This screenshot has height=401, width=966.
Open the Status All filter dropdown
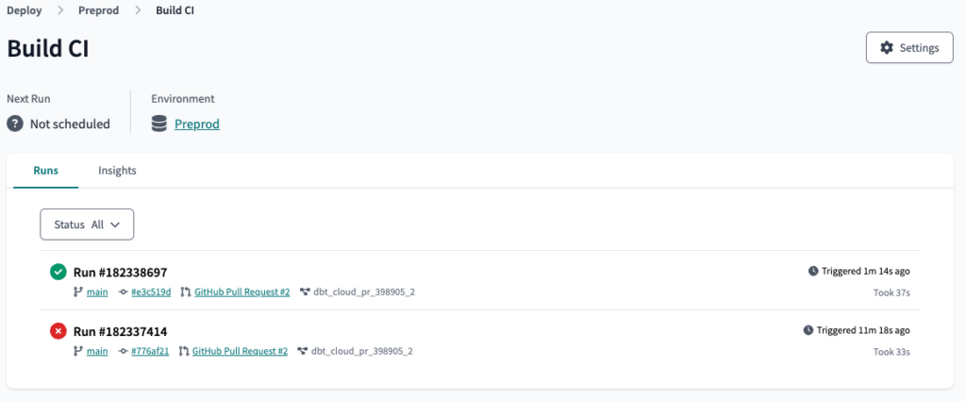click(87, 225)
